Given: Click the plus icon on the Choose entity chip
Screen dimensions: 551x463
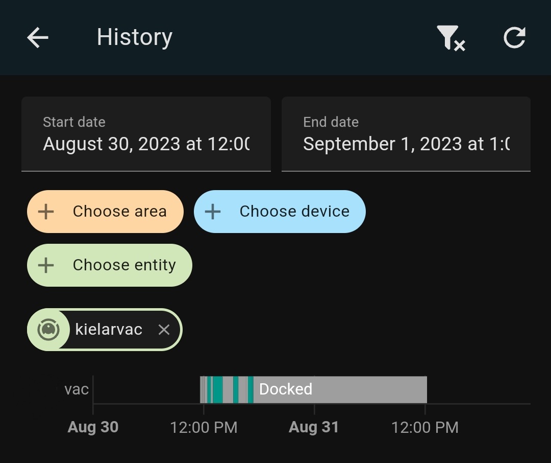Looking at the screenshot, I should pos(45,265).
